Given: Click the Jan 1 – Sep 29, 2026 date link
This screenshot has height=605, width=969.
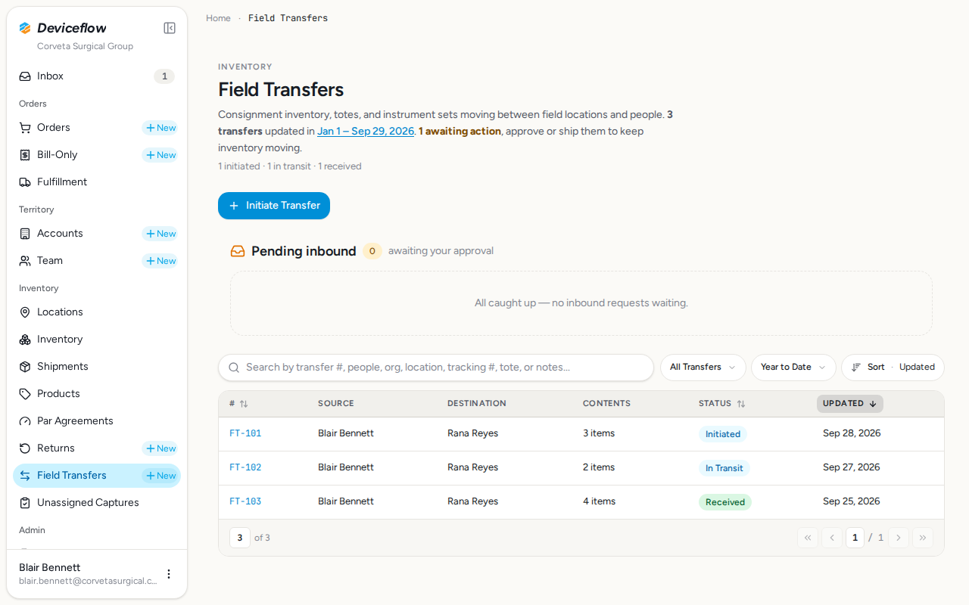Looking at the screenshot, I should [366, 132].
